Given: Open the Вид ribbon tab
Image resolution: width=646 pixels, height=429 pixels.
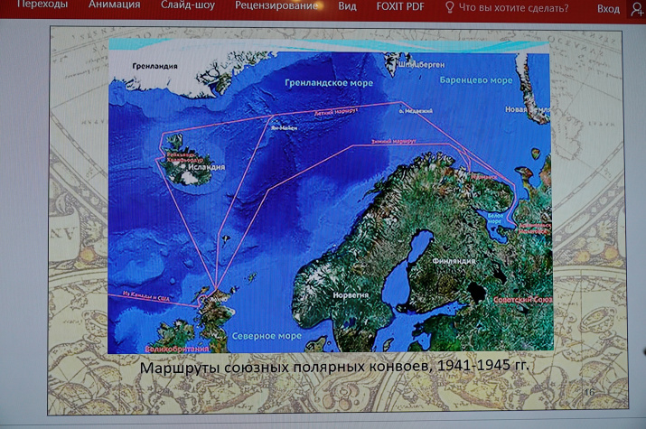Looking at the screenshot, I should 347,7.
